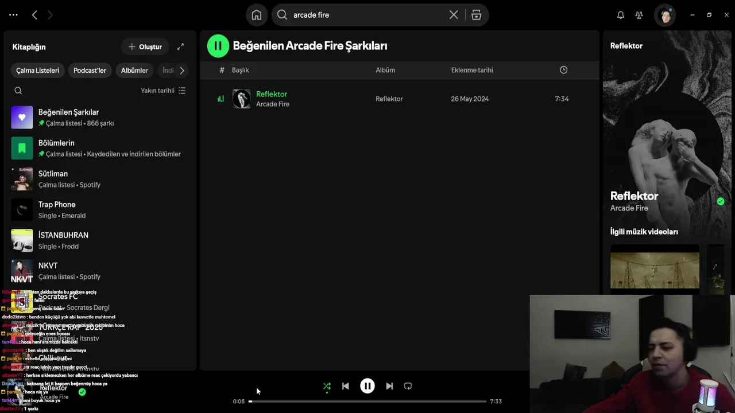735x413 pixels.
Task: Go back with the left arrow
Action: (34, 15)
